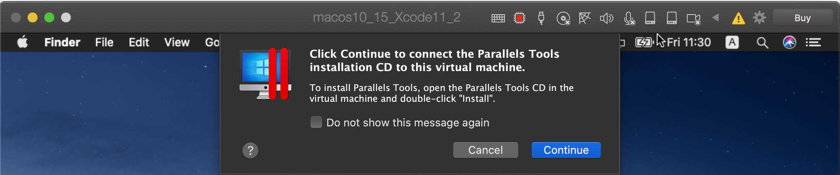The height and width of the screenshot is (175, 840).
Task: Click the sound speaker icon
Action: point(606,18)
